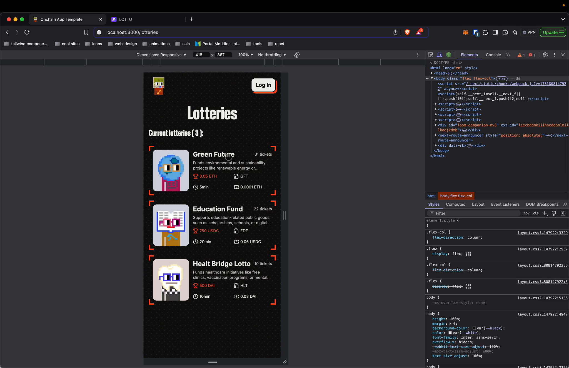Open flexbox editor icon beside display: flex
569x368 pixels.
coord(468,254)
